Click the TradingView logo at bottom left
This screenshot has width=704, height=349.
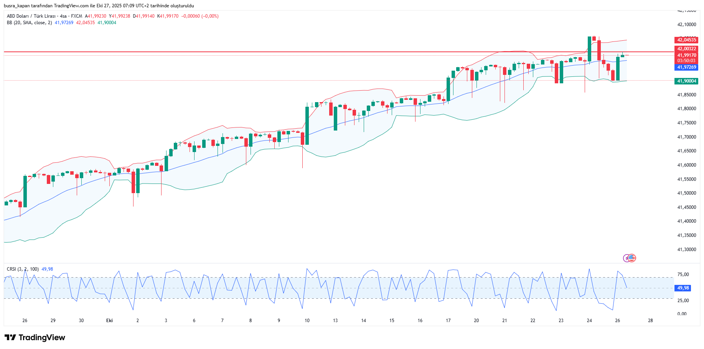coord(35,337)
